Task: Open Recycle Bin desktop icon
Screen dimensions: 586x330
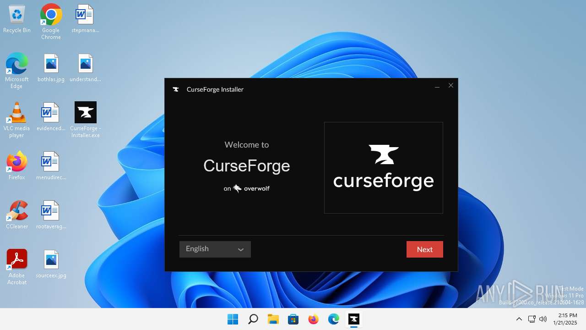Action: pos(17,19)
